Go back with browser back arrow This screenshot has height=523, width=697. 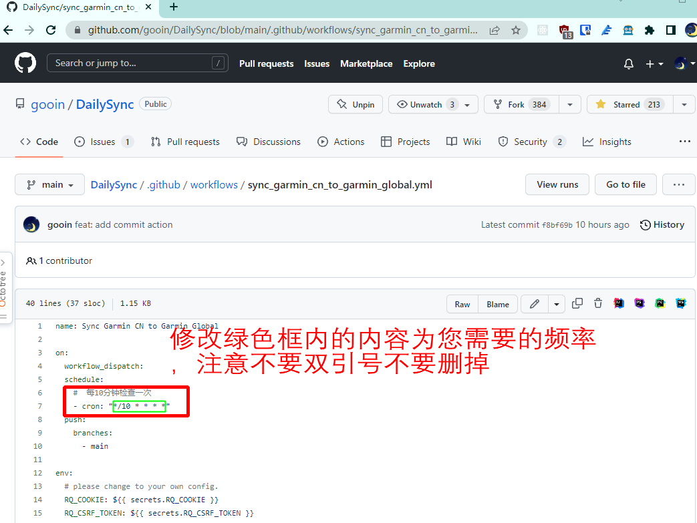pyautogui.click(x=8, y=30)
